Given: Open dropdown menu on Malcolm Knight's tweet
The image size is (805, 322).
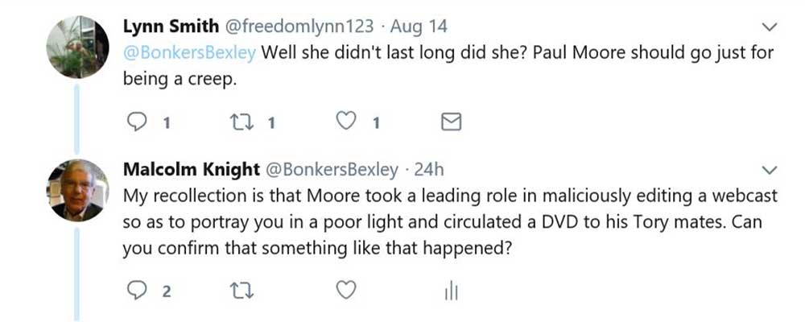Looking at the screenshot, I should [770, 171].
